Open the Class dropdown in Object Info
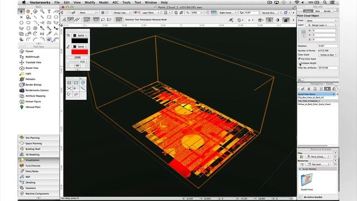 click(321, 21)
